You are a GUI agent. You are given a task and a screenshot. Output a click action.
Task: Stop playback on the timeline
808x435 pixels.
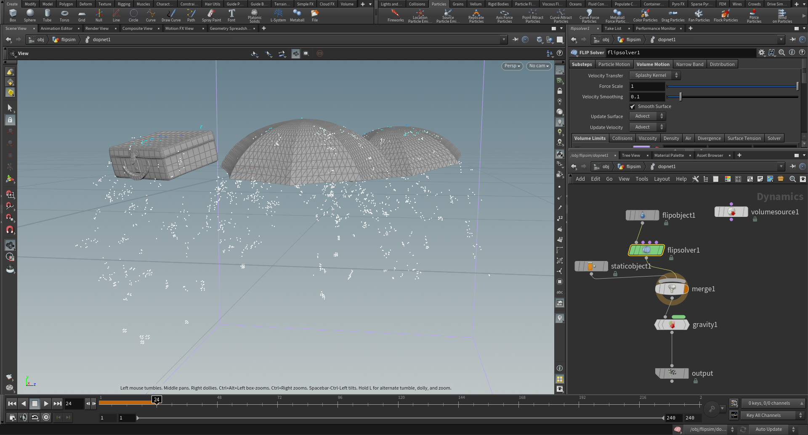(x=35, y=403)
